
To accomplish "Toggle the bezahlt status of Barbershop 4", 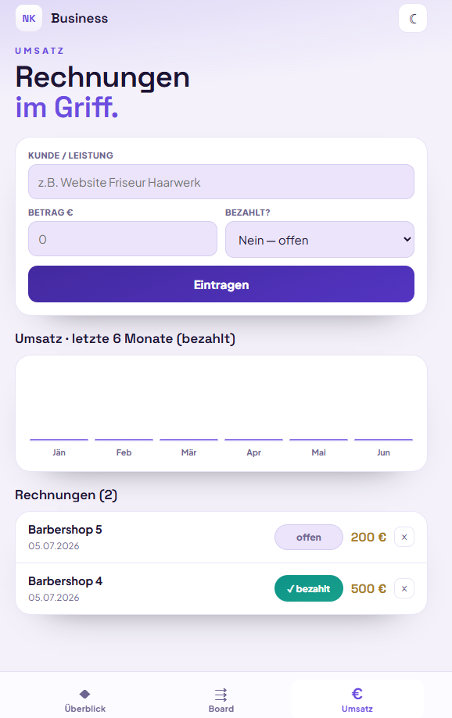I will [309, 588].
